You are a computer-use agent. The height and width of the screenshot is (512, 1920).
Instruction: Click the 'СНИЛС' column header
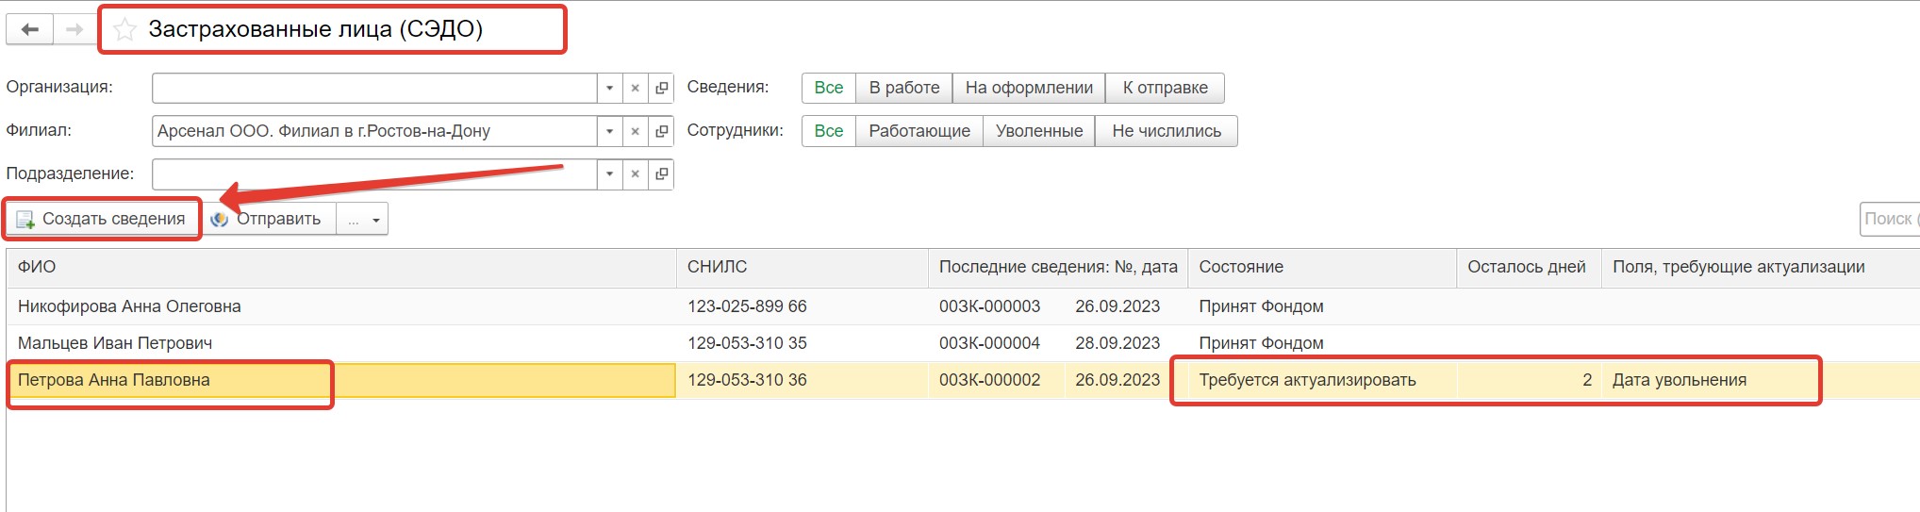click(x=717, y=267)
